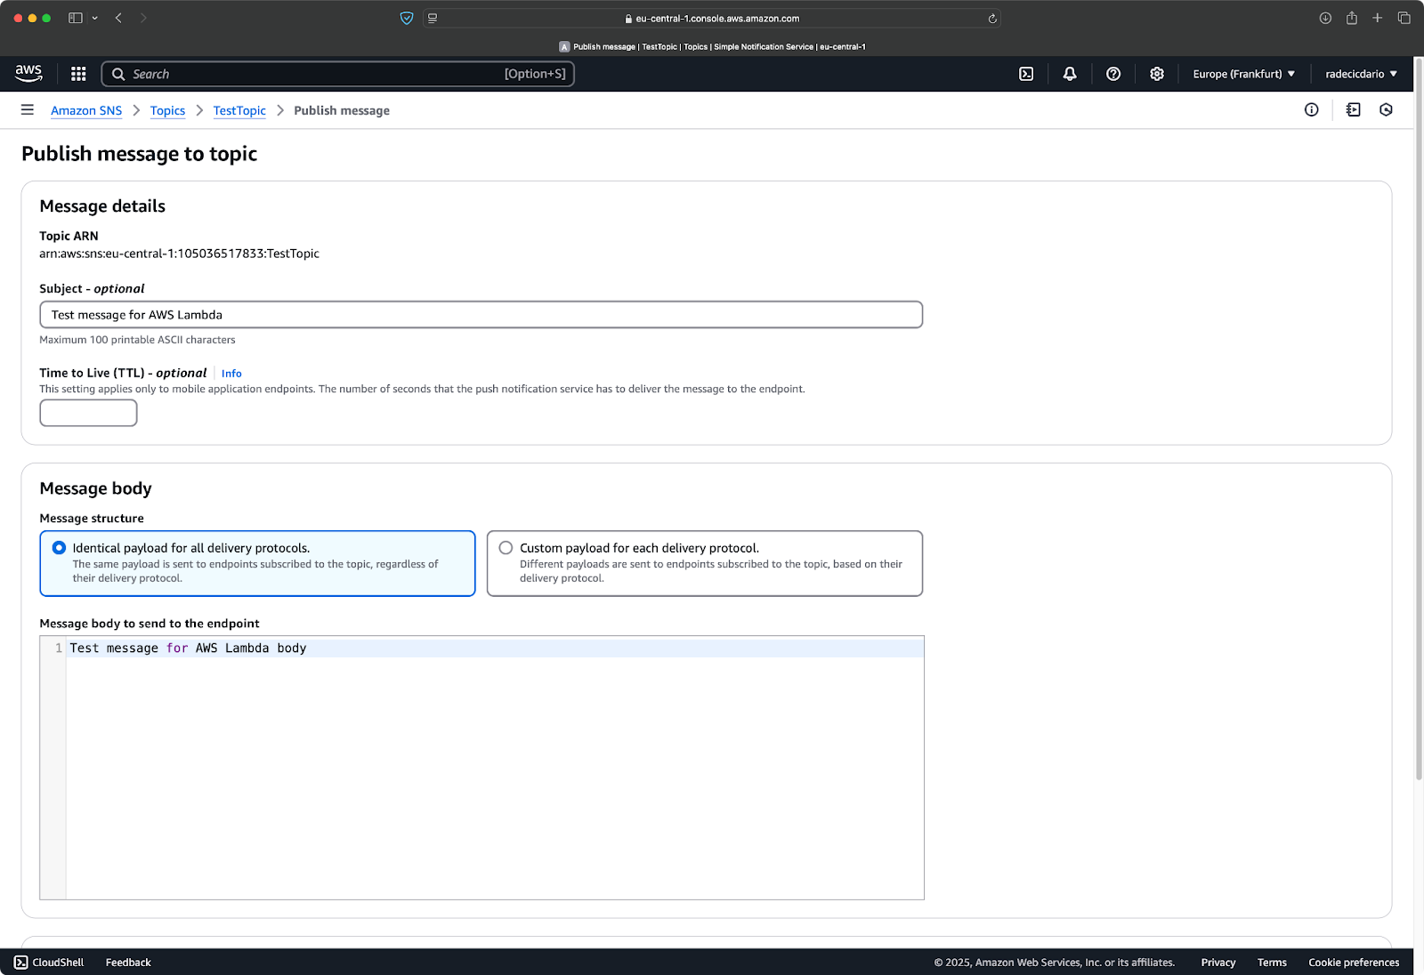Open the Privacy link

pyautogui.click(x=1218, y=963)
